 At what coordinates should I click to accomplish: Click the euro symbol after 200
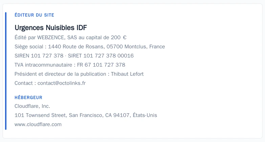[x=125, y=38]
